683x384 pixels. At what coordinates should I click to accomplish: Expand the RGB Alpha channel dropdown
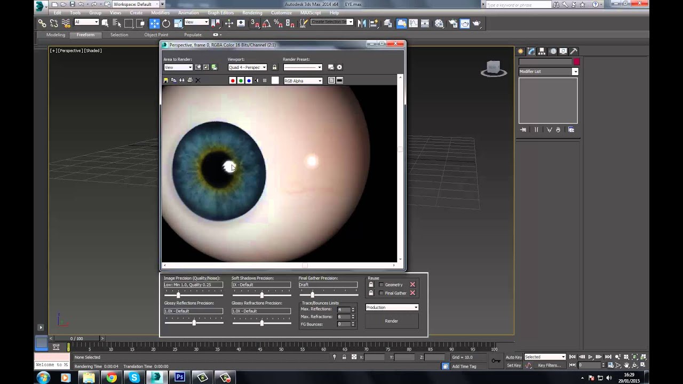click(x=303, y=81)
